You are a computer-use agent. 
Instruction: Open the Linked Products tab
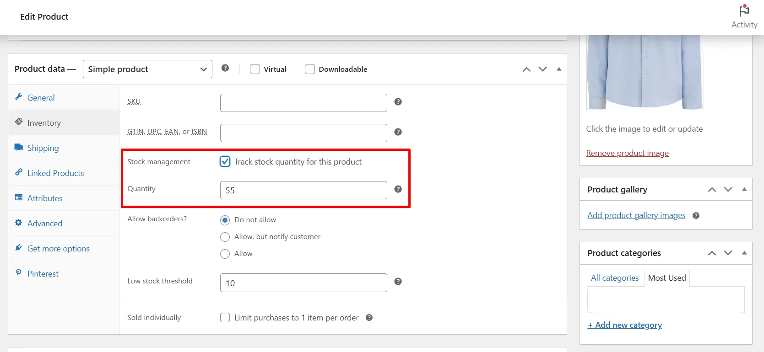[64, 173]
